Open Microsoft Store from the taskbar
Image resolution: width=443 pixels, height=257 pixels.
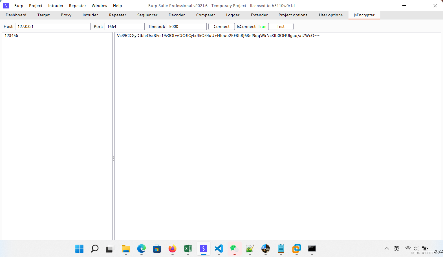(157, 249)
